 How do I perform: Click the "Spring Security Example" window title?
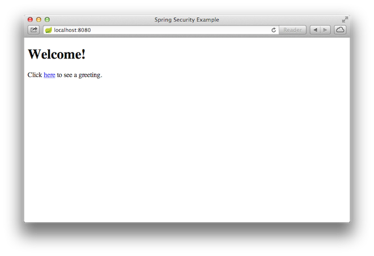click(186, 20)
